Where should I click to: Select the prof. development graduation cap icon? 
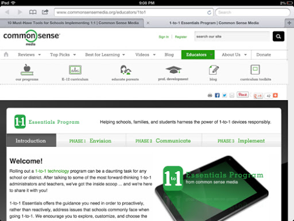[173, 70]
